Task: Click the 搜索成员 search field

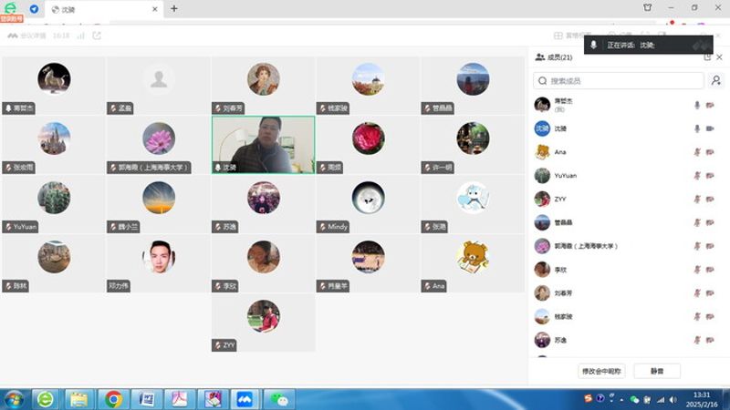Action: 619,81
